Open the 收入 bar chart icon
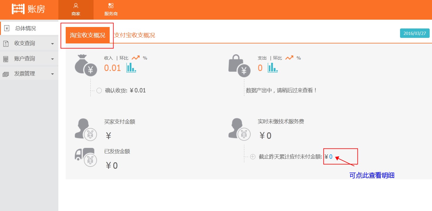This screenshot has height=211, width=432. coord(131,68)
